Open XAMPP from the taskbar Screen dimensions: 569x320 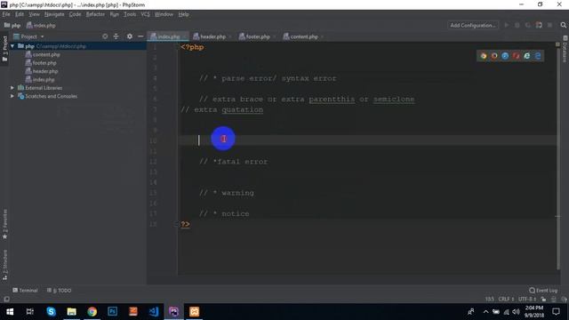[x=195, y=311]
